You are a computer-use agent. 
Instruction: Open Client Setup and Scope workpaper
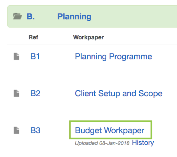coord(119,93)
